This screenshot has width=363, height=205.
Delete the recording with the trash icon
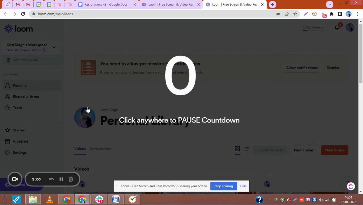pyautogui.click(x=71, y=179)
